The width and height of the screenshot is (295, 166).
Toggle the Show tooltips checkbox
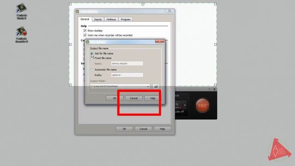tap(85, 30)
